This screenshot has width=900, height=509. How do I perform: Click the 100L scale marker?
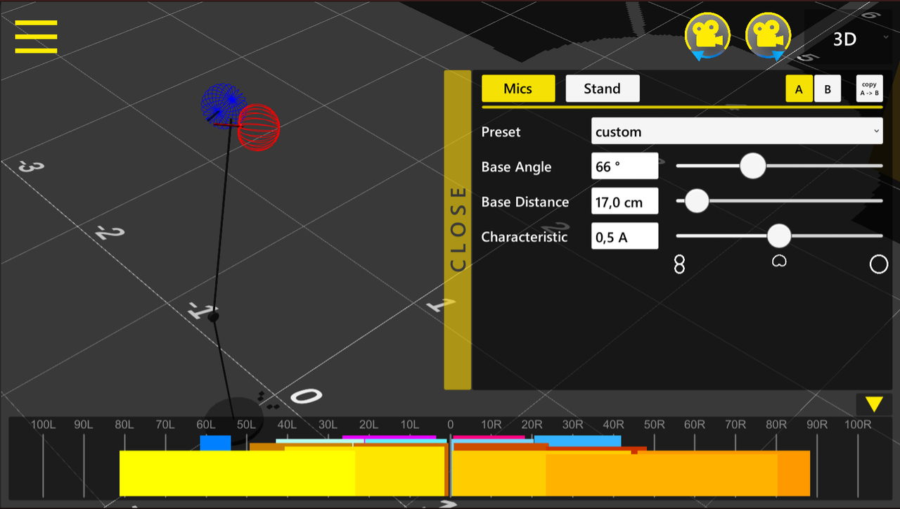43,425
